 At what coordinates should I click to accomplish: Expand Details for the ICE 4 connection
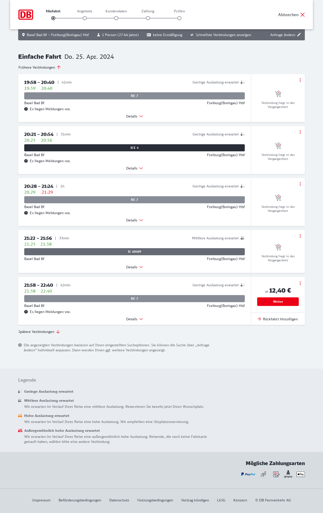(x=134, y=168)
